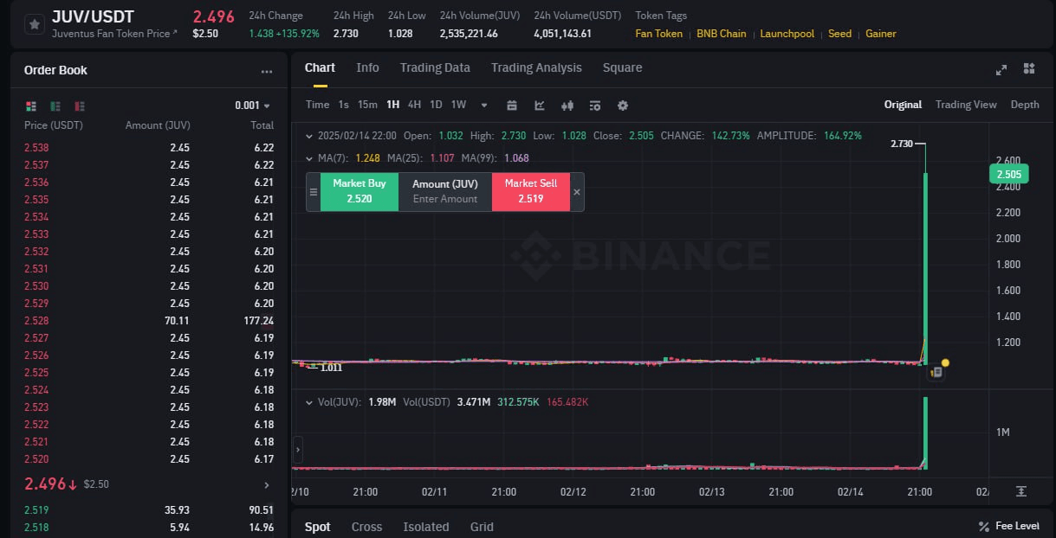This screenshot has width=1056, height=538.
Task: Select the 15m interval
Action: [x=367, y=105]
